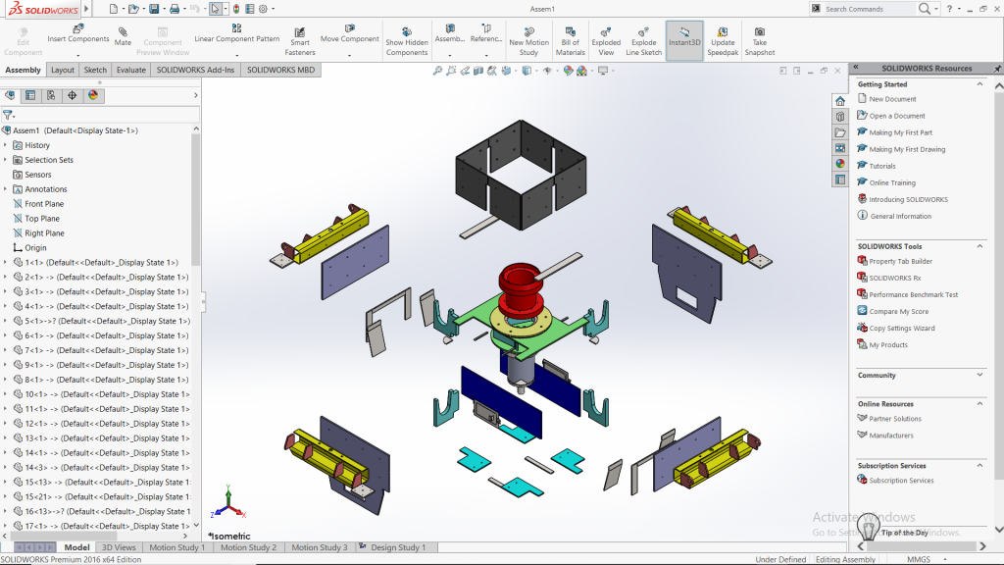Select the Motion Study 2 tab
Viewport: 1004px width, 565px height.
pyautogui.click(x=248, y=547)
